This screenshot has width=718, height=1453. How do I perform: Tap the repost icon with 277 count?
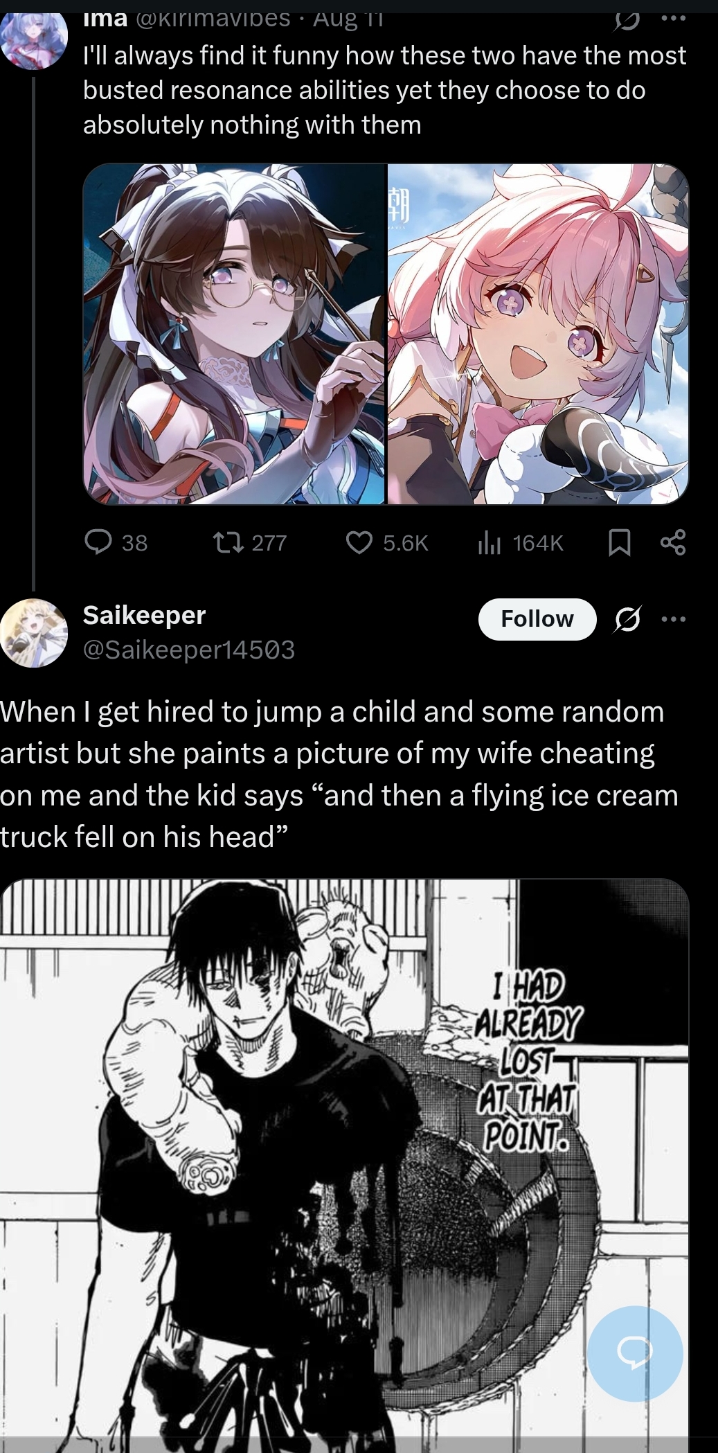pos(249,542)
